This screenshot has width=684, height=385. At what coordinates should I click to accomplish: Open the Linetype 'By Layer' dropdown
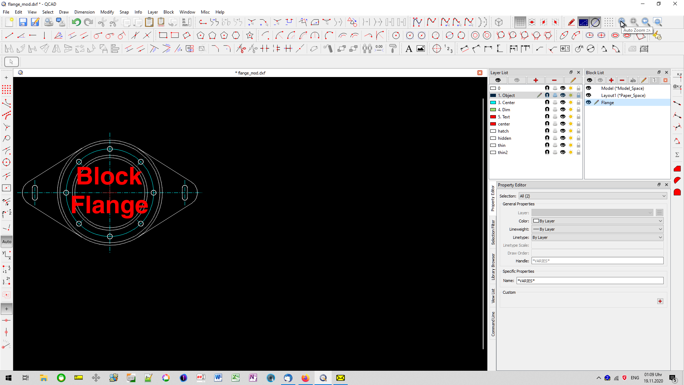click(597, 237)
